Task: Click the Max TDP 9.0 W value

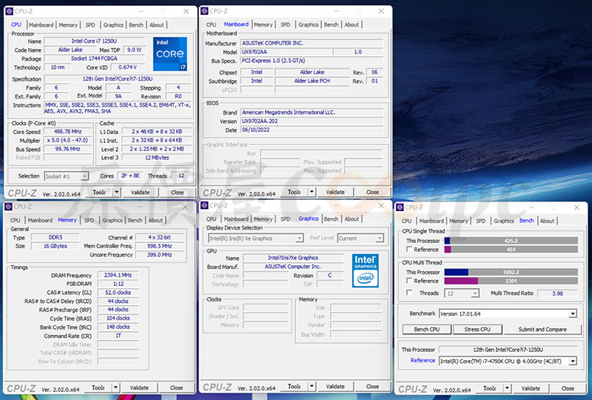Action: tap(134, 50)
